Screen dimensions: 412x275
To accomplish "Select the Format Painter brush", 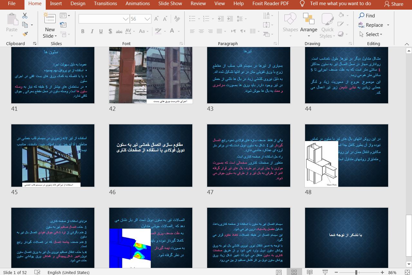I will [x=25, y=34].
